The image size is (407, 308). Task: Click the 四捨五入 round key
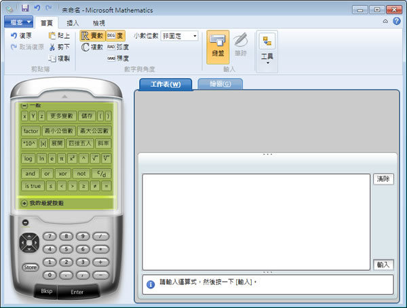pyautogui.click(x=80, y=143)
